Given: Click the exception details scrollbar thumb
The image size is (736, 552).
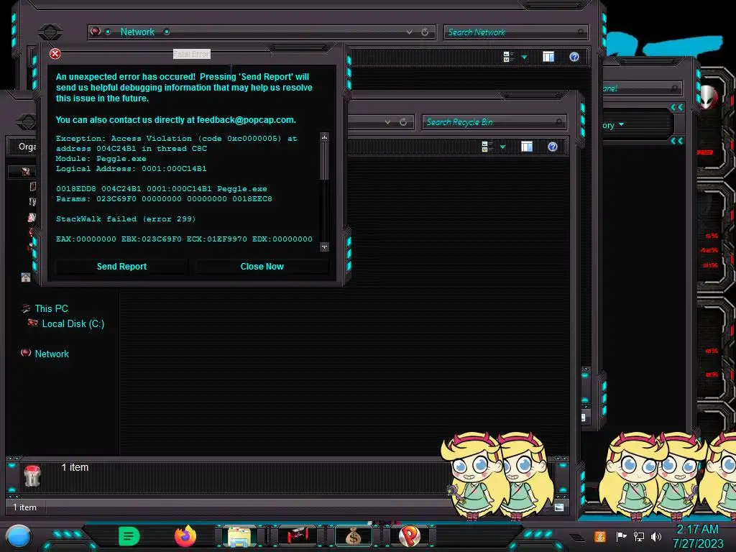Looking at the screenshot, I should coord(324,160).
